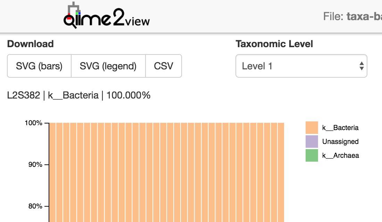
Task: Click the File name text in header
Action: [x=352, y=17]
